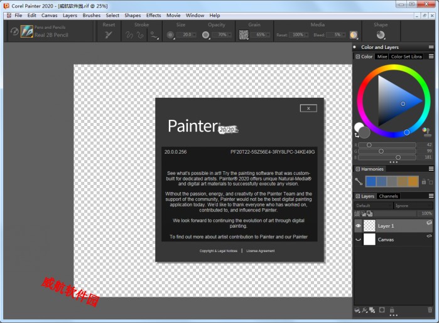The width and height of the screenshot is (439, 323).
Task: Open the Brushes menu
Action: (x=91, y=16)
